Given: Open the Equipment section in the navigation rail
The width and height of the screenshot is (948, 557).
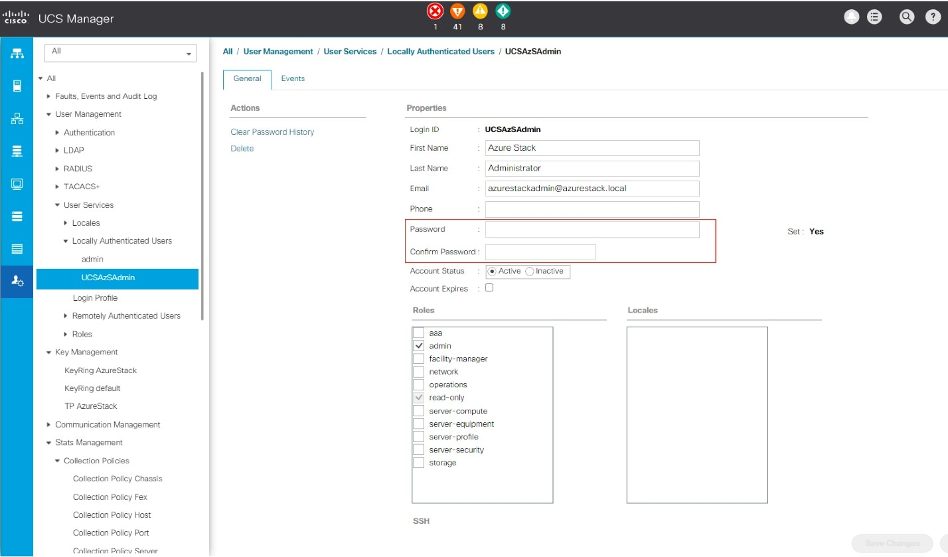Looking at the screenshot, I should coord(17,53).
